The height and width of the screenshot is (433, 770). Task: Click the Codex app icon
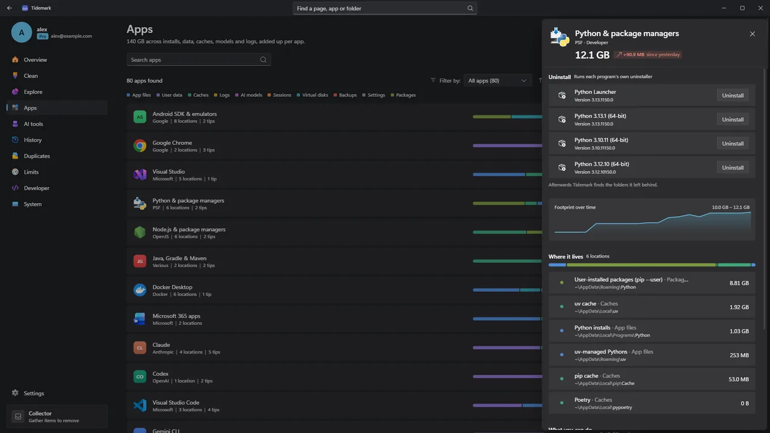pyautogui.click(x=140, y=377)
